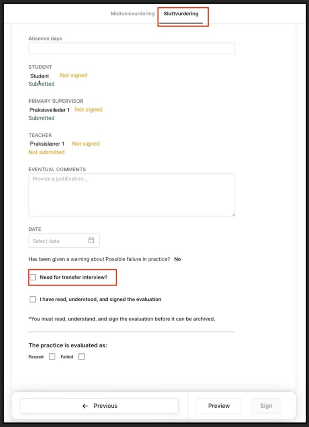Mark the practice as Failed

(82, 357)
